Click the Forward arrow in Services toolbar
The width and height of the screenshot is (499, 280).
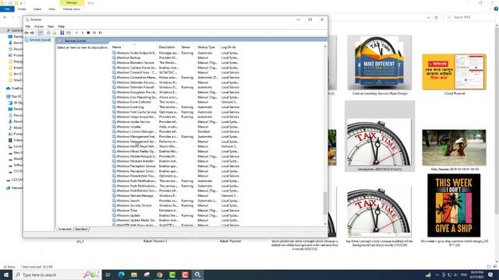point(32,33)
